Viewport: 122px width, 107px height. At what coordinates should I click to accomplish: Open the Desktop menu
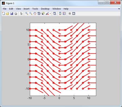[45, 9]
